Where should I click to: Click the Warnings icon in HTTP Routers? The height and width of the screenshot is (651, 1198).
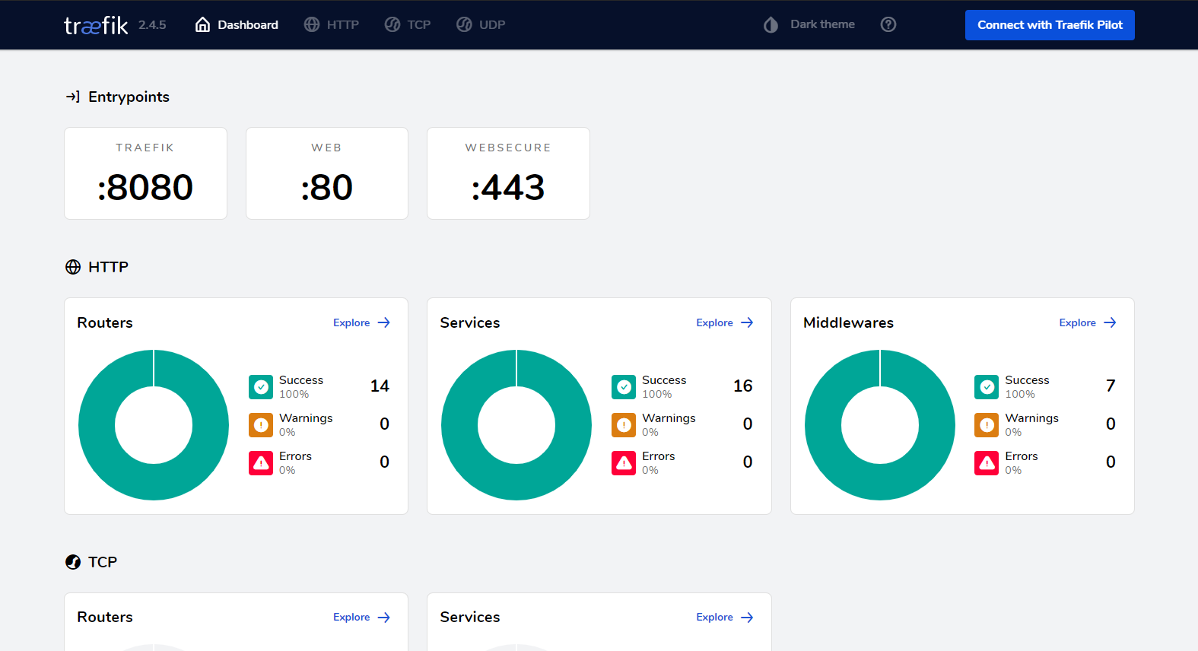[x=261, y=425]
